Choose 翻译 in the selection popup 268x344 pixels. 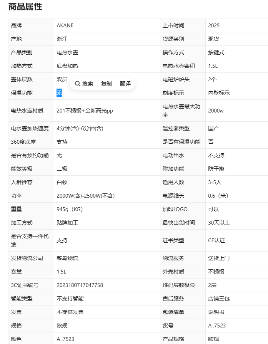(125, 84)
